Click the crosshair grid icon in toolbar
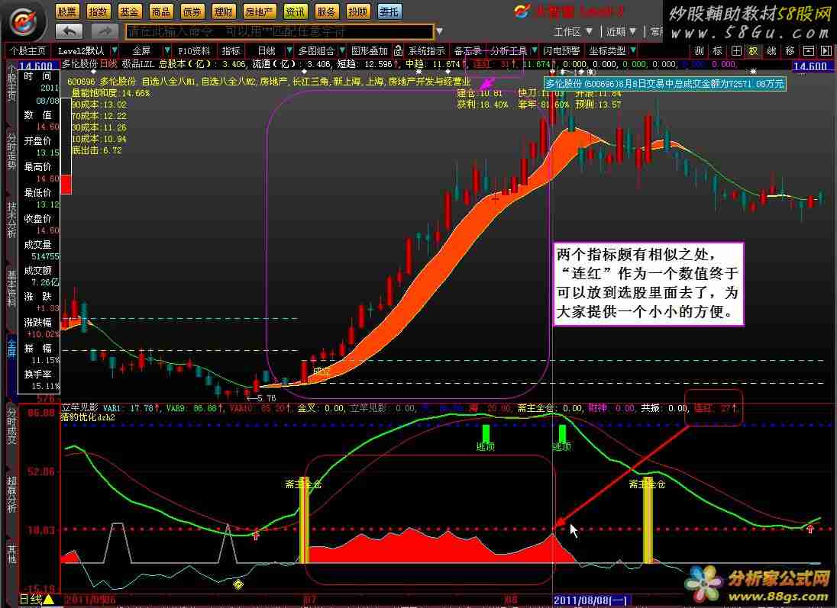Screen dimensions: 837x608 (735, 51)
